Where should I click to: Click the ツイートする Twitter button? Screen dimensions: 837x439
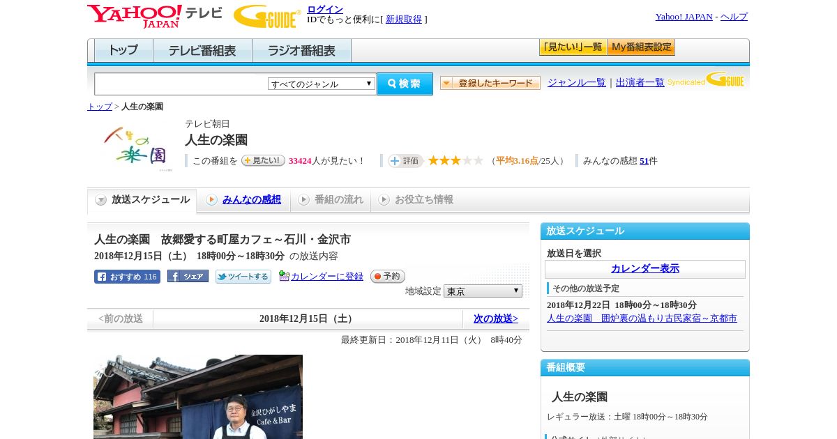click(243, 277)
